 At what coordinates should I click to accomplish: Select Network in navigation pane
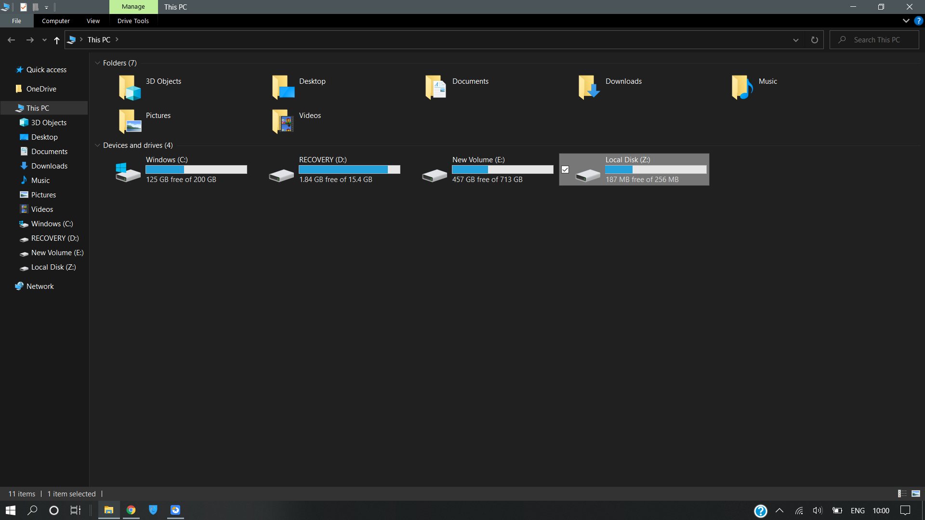coord(40,286)
